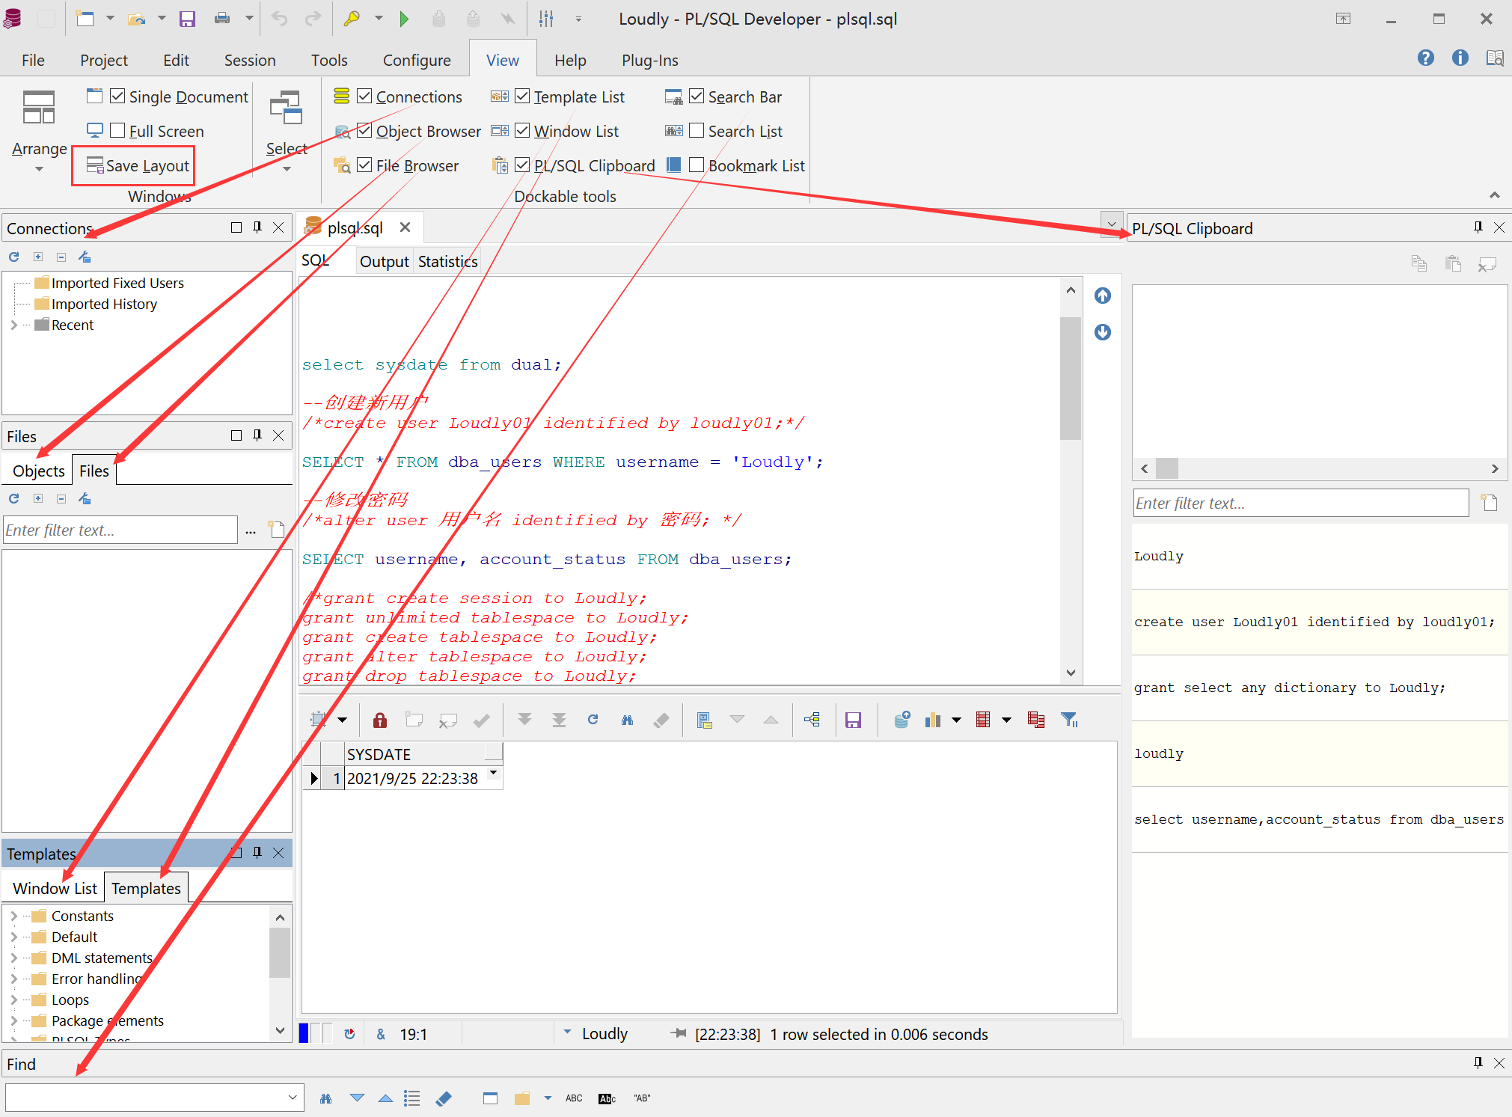Switch to the Objects tab

(x=39, y=471)
